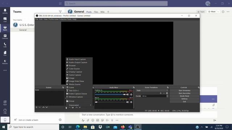232x130 pixels.
Task: Add scene transition with plus icon
Action: pos(161,93)
